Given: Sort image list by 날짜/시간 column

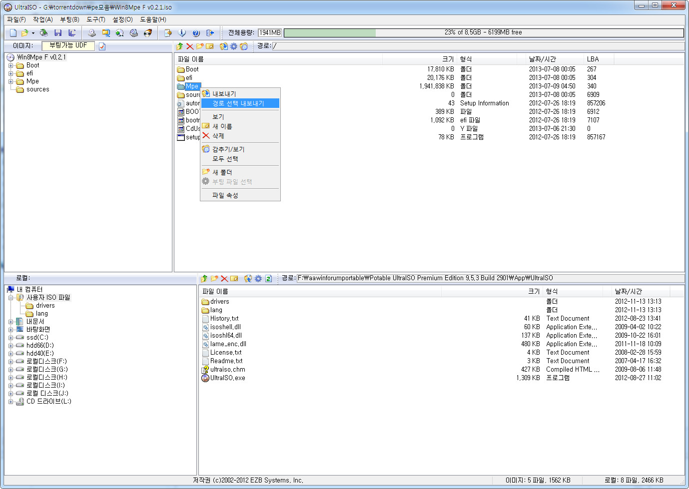Looking at the screenshot, I should (555, 59).
